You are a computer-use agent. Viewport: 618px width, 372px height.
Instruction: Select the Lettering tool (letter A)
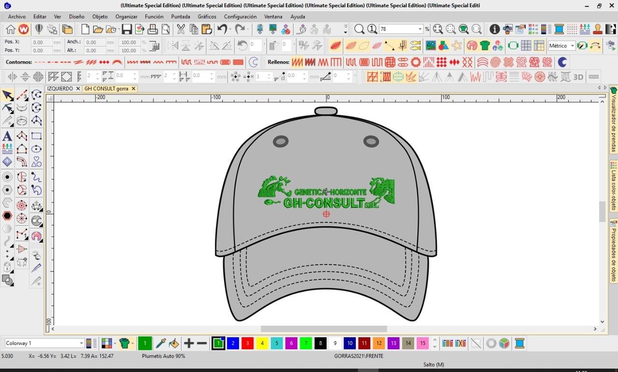7,136
